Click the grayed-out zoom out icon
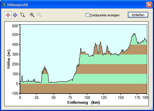The height and width of the screenshot is (111, 154). point(39,15)
